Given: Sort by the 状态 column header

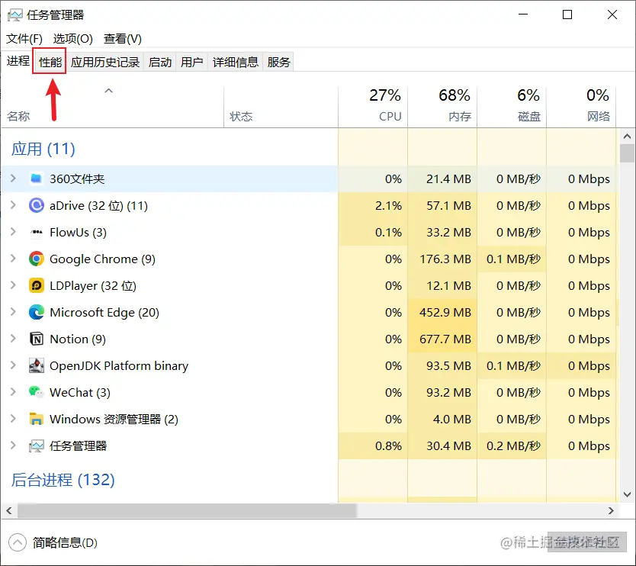Looking at the screenshot, I should coord(281,107).
